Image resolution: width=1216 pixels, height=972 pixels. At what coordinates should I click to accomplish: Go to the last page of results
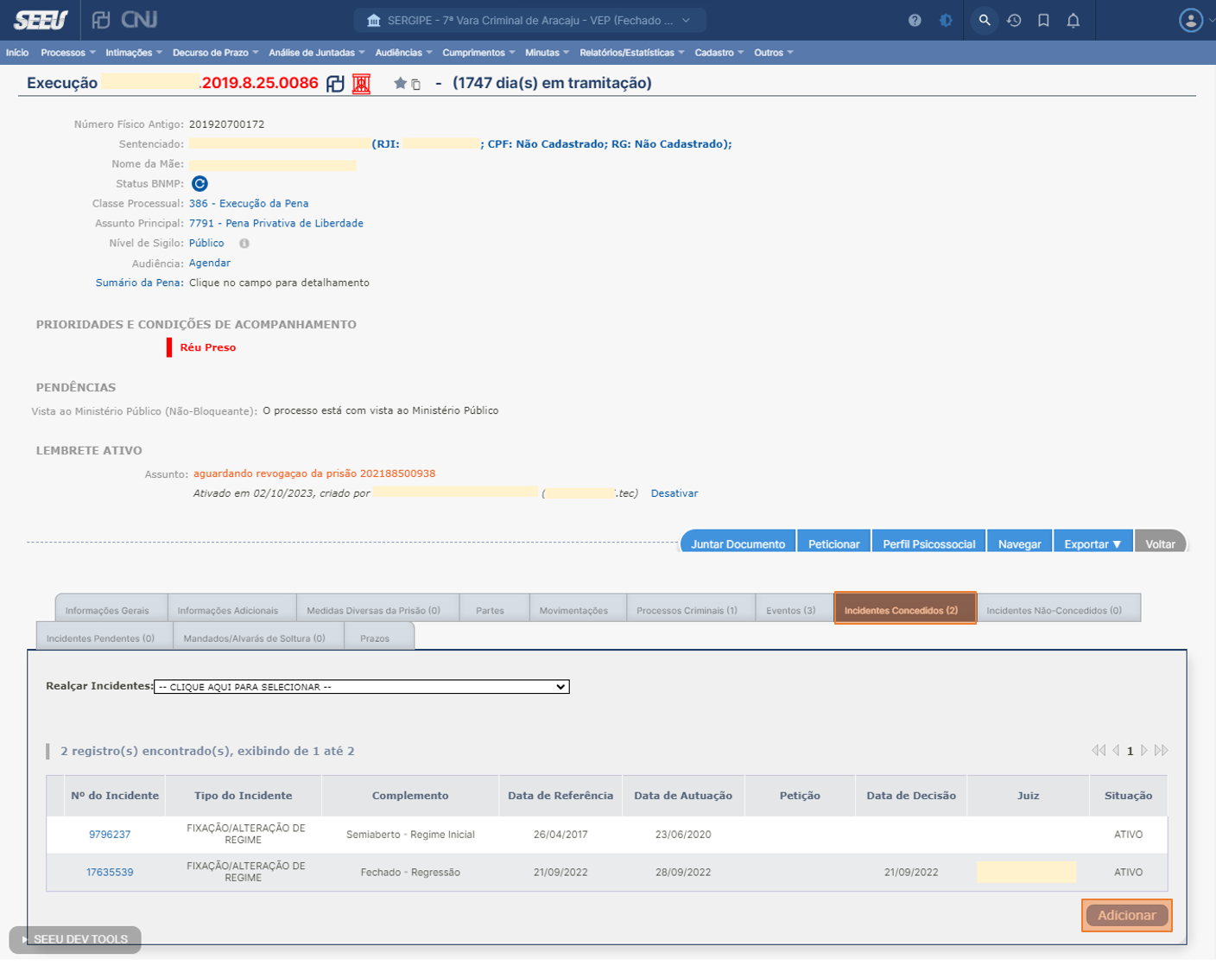tap(1161, 750)
